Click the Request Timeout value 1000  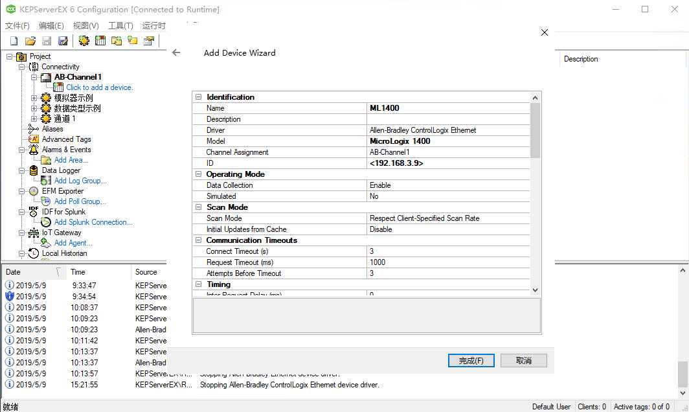pos(448,262)
